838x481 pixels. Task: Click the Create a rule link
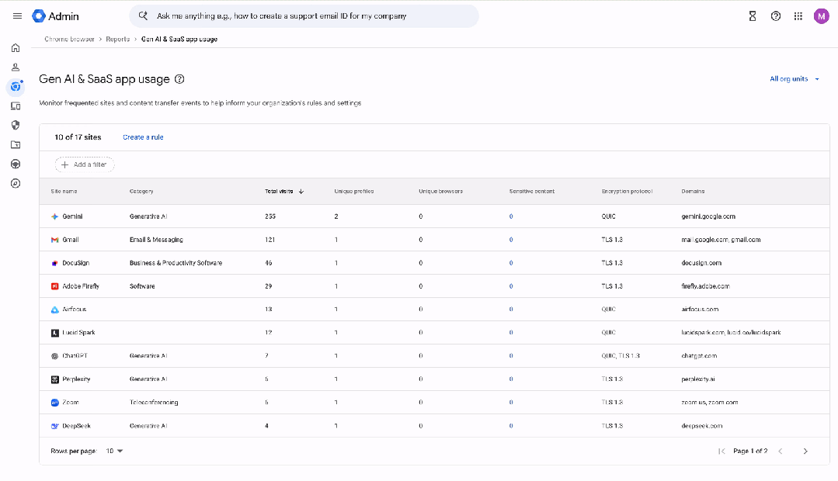point(143,137)
